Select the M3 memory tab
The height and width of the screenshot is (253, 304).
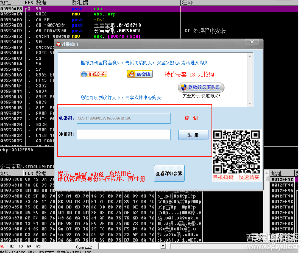21,246
